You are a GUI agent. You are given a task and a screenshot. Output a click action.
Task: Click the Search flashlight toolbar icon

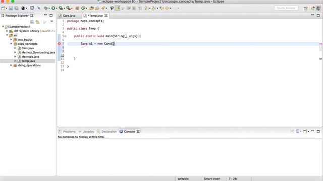pyautogui.click(x=103, y=8)
